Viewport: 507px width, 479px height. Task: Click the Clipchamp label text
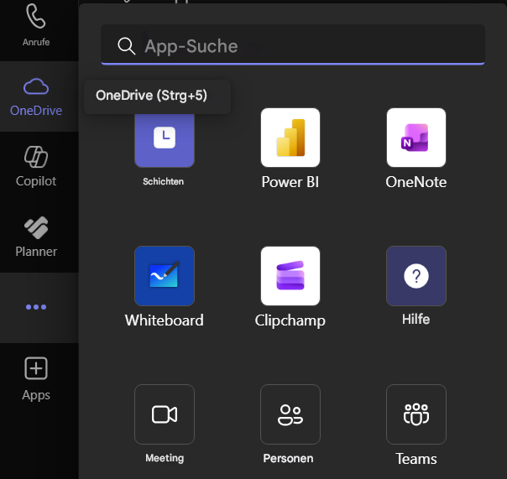point(290,321)
